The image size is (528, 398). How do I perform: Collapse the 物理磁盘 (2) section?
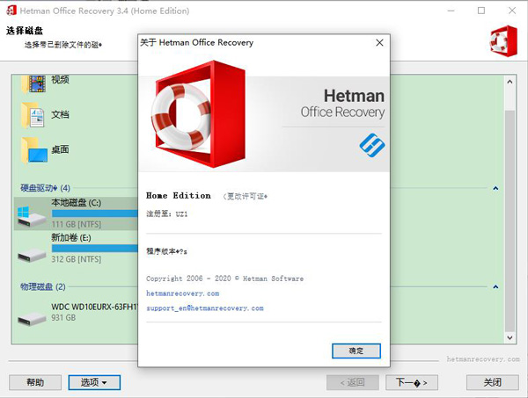point(495,286)
